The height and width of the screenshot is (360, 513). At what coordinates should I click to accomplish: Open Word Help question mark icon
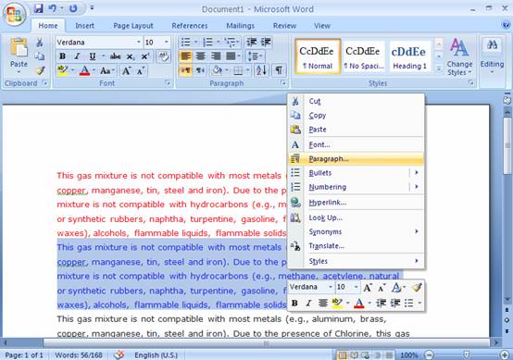(x=506, y=25)
